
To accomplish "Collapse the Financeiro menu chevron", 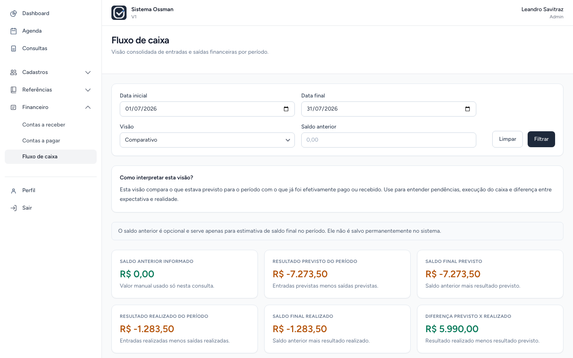I will [88, 107].
